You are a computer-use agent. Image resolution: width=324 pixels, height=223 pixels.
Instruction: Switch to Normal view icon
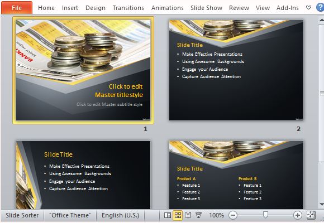click(168, 215)
